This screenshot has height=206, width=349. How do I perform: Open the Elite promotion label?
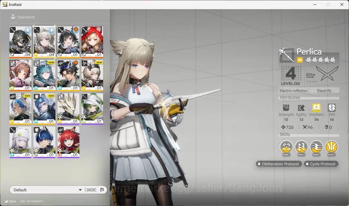[x=310, y=75]
